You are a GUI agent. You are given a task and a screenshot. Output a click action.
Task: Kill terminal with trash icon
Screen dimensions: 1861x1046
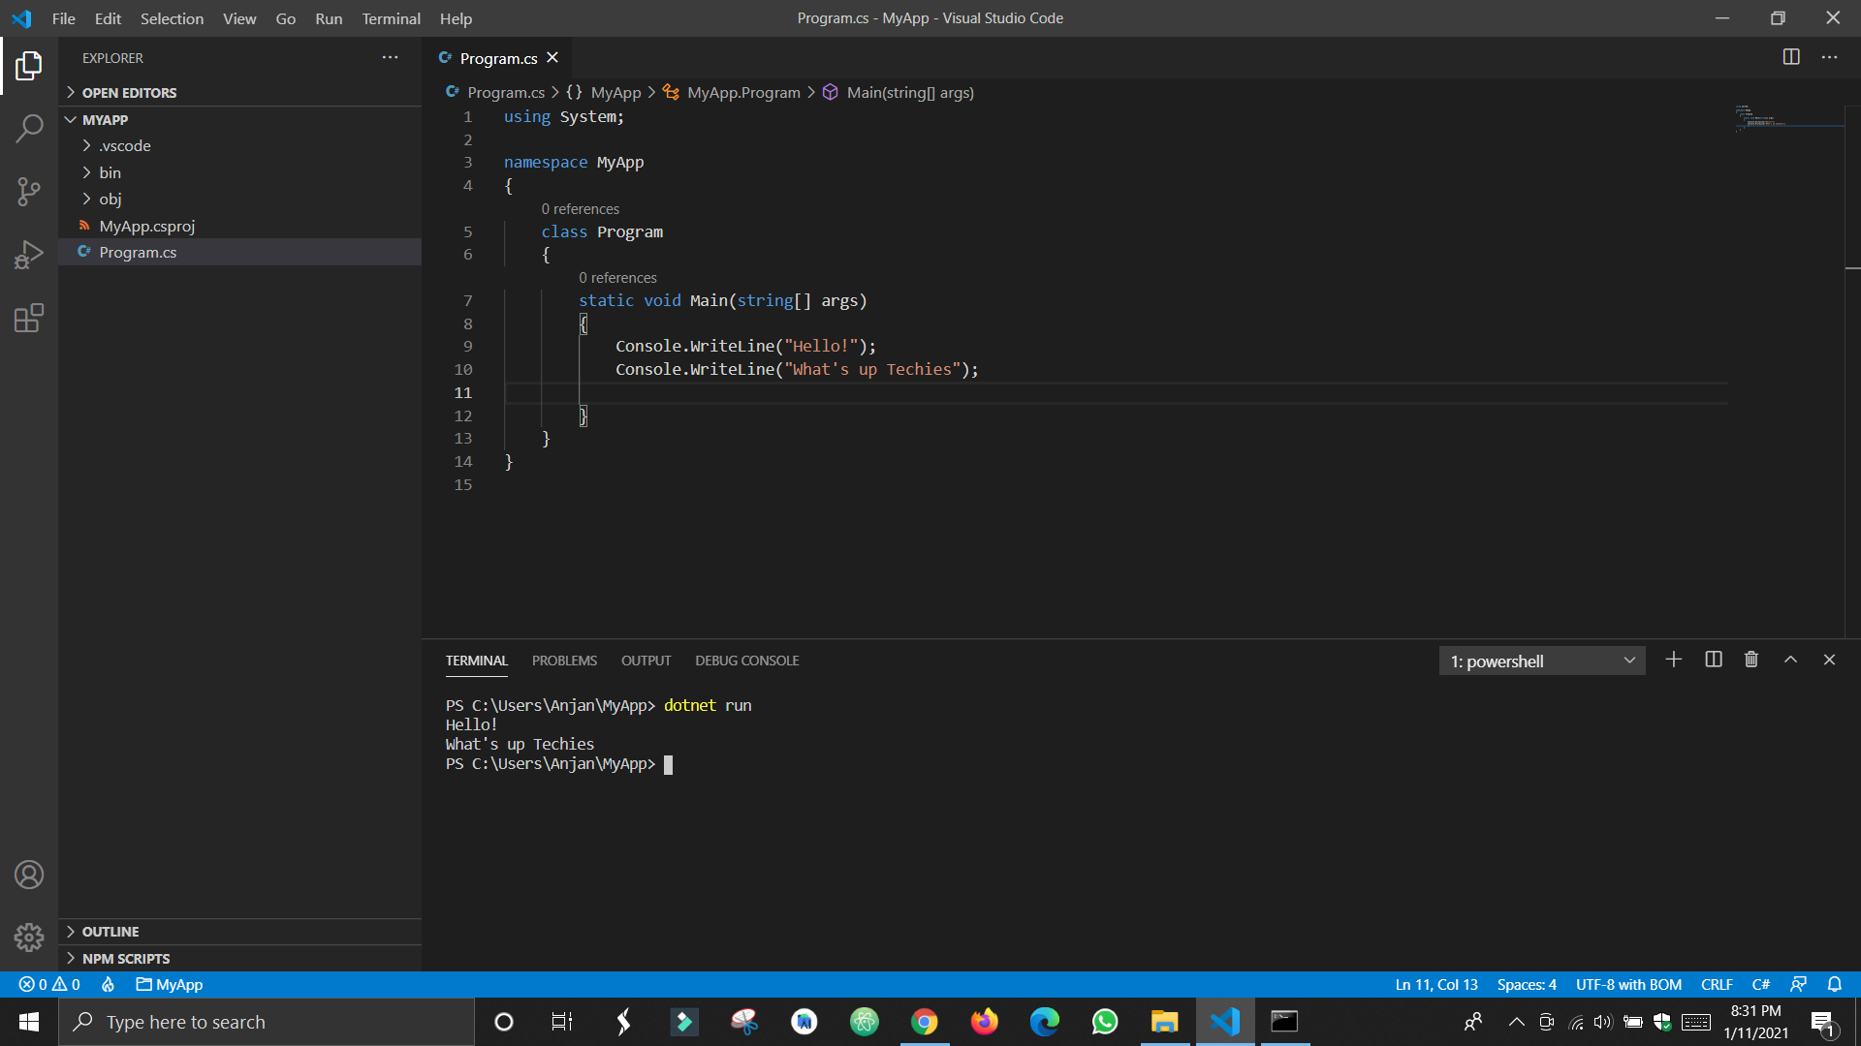click(x=1751, y=660)
